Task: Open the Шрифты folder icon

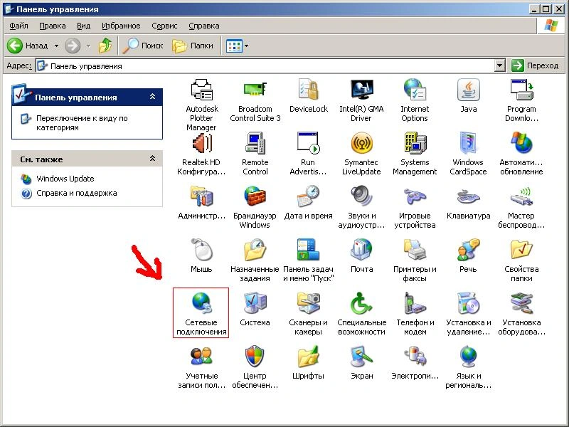Action: [308, 357]
